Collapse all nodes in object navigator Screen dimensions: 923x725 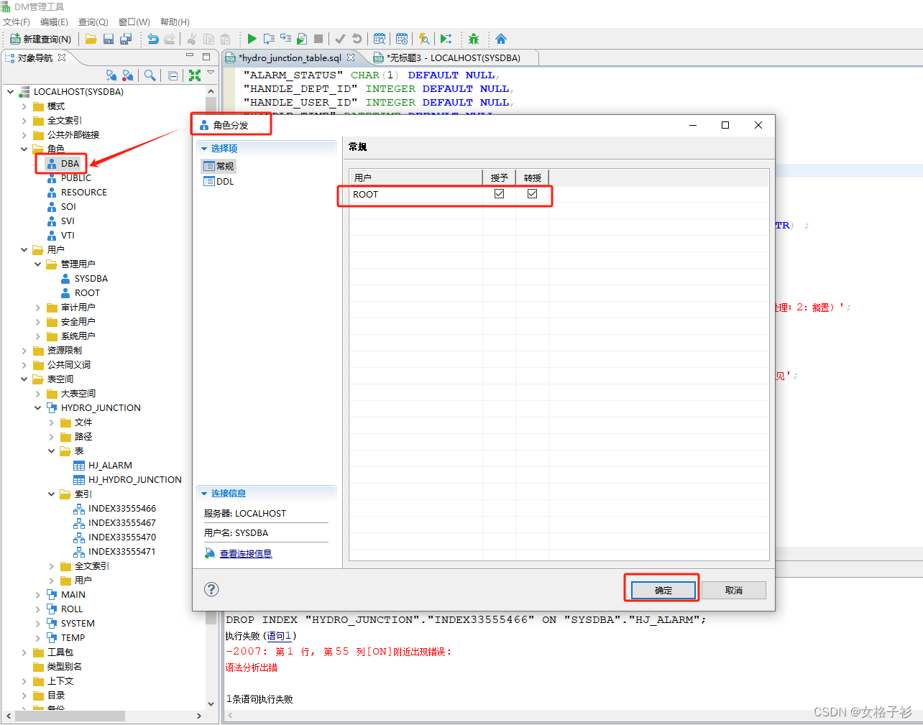pos(173,75)
